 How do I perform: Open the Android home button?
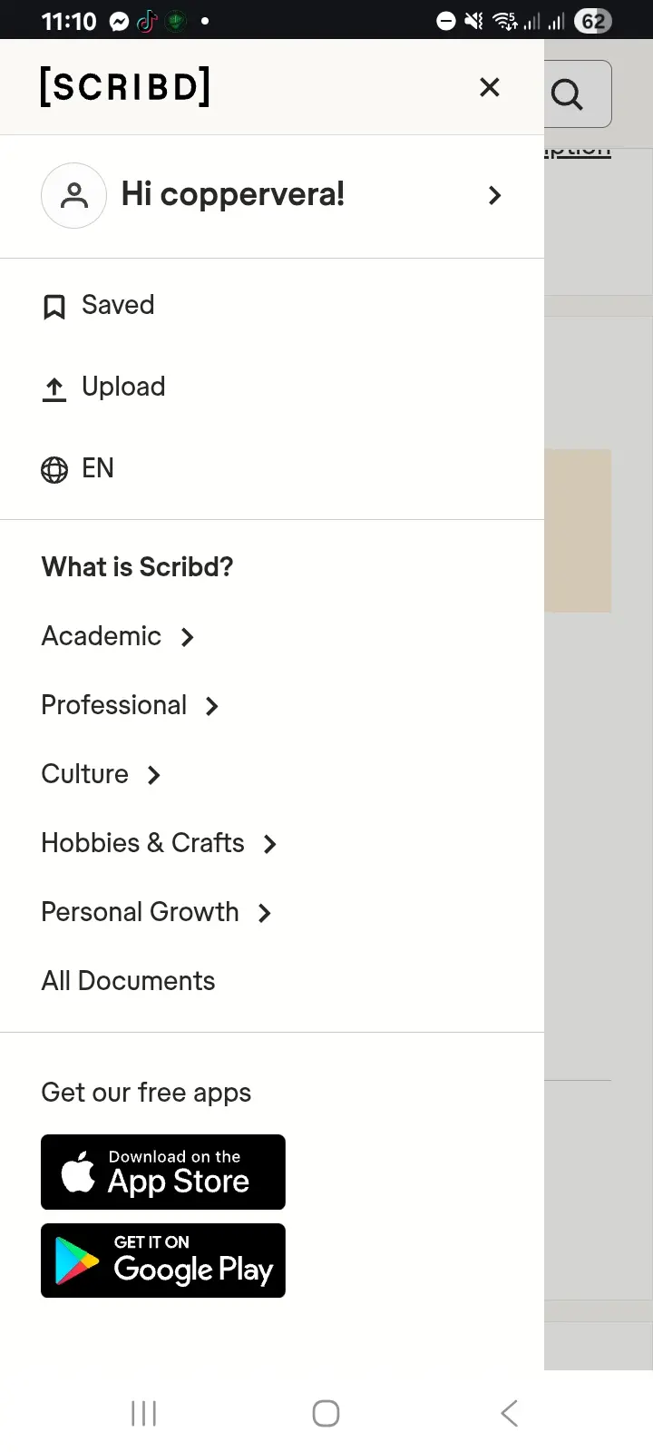pos(326,1413)
